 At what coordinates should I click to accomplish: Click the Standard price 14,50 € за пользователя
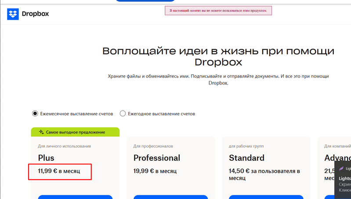(264, 174)
